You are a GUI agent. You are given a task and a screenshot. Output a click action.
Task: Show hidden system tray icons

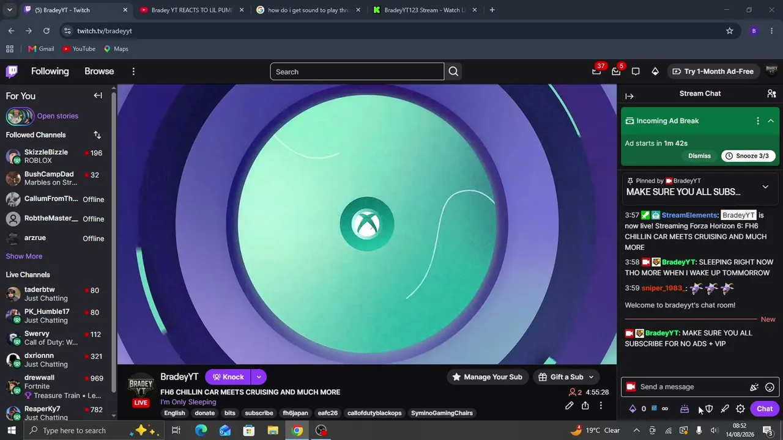click(636, 430)
